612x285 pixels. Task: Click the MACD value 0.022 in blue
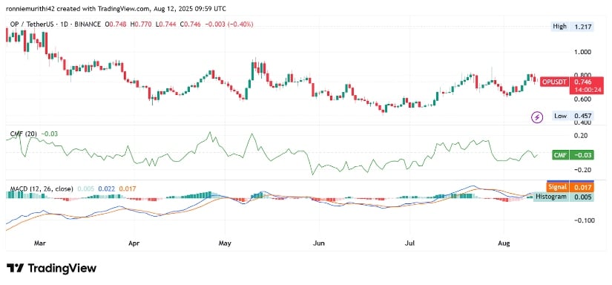coord(106,189)
